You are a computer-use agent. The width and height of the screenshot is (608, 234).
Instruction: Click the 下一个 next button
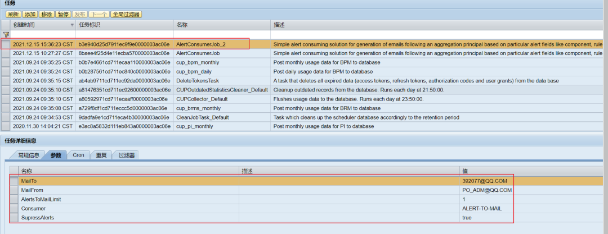99,15
